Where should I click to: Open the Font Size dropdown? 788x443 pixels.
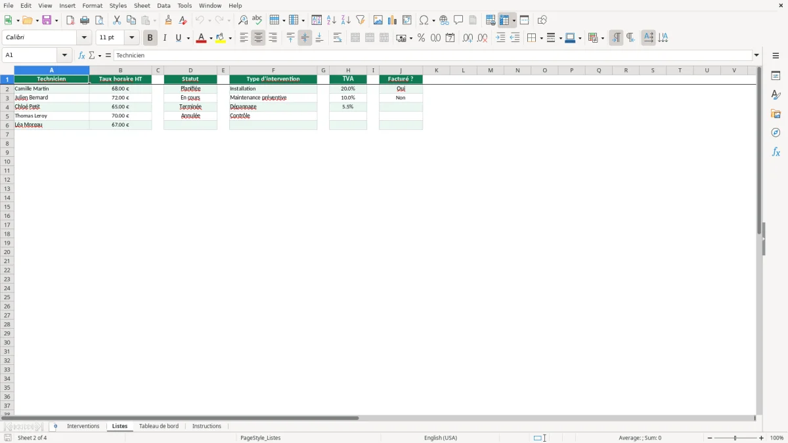132,38
